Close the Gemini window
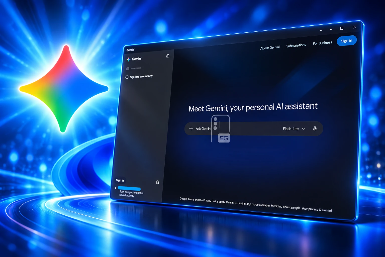The image size is (385, 257). pos(354,27)
